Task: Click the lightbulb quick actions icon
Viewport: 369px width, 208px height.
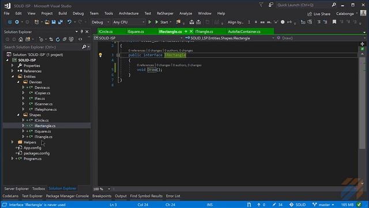Action: pyautogui.click(x=100, y=55)
